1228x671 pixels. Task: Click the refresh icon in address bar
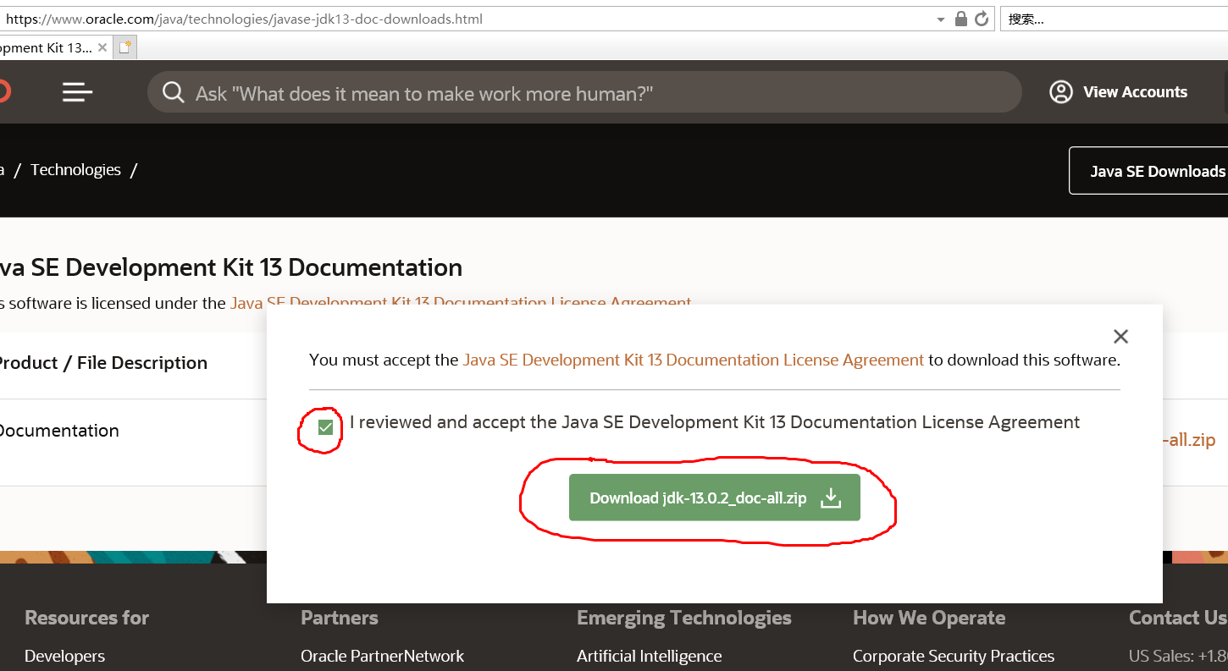tap(982, 19)
